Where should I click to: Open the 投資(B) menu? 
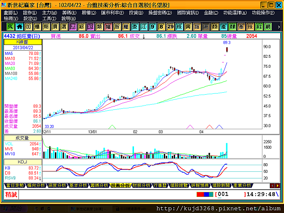pos(136,13)
